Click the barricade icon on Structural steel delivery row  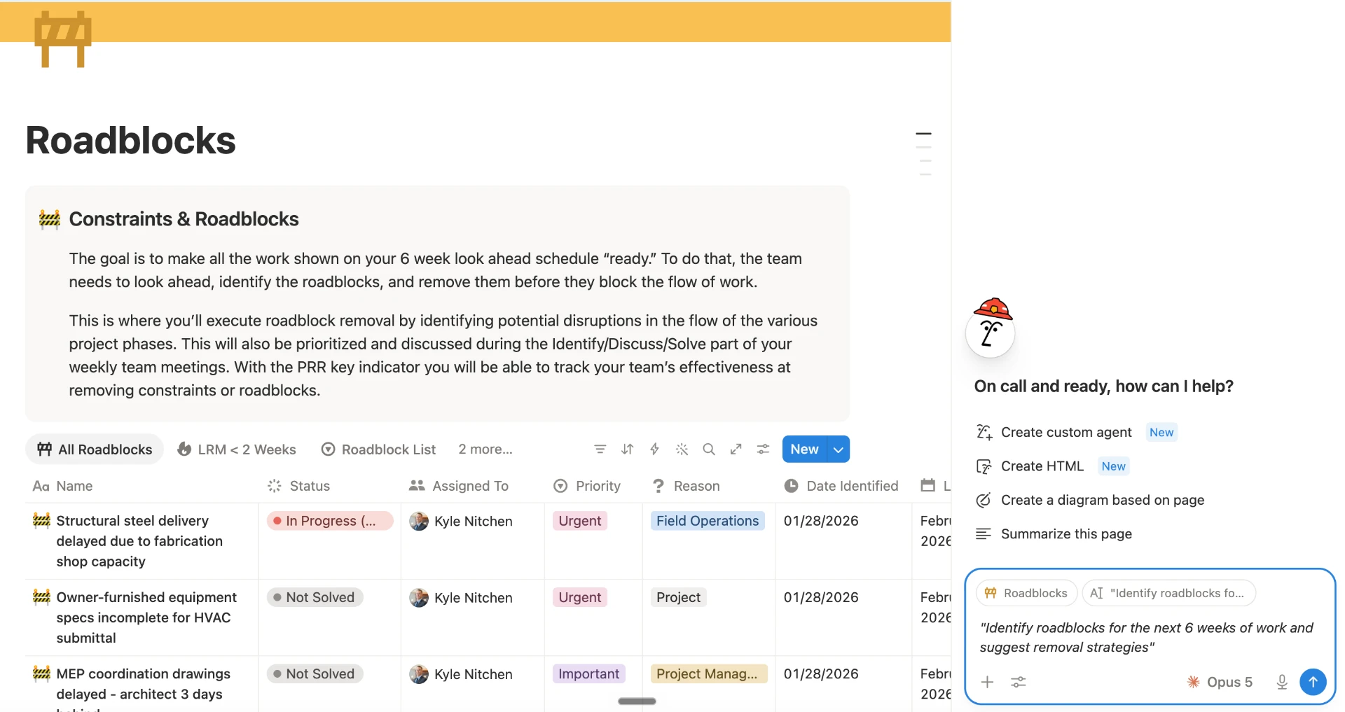(x=42, y=520)
